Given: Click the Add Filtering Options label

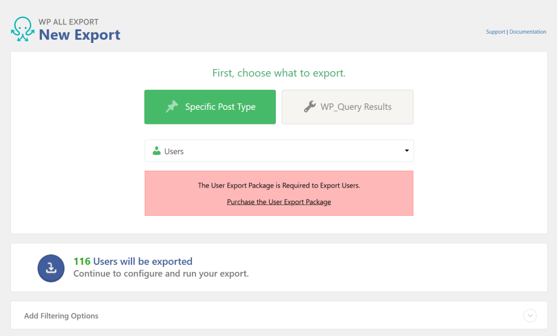Looking at the screenshot, I should pos(61,316).
